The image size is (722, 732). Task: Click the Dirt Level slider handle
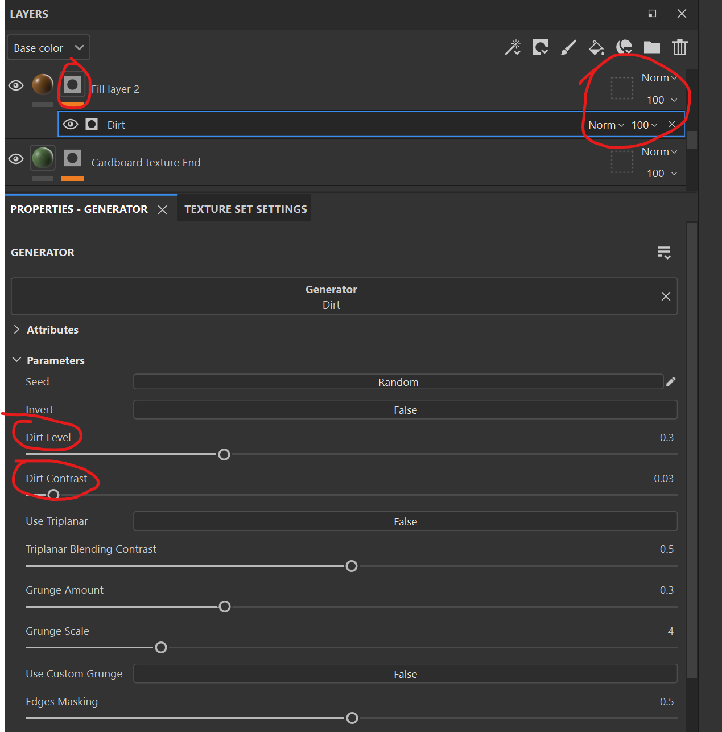coord(224,454)
